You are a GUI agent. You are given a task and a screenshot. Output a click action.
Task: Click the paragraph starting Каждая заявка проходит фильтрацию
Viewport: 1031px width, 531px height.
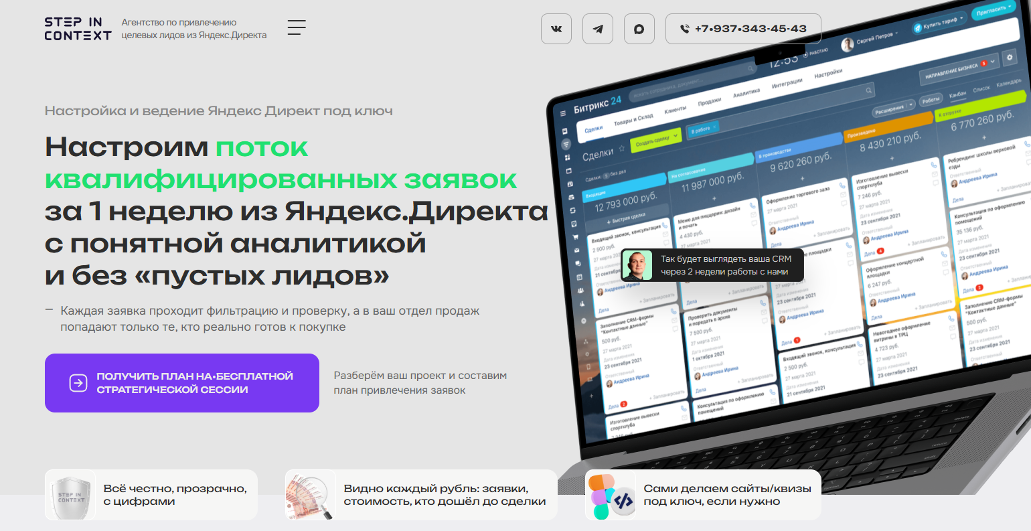(x=270, y=319)
